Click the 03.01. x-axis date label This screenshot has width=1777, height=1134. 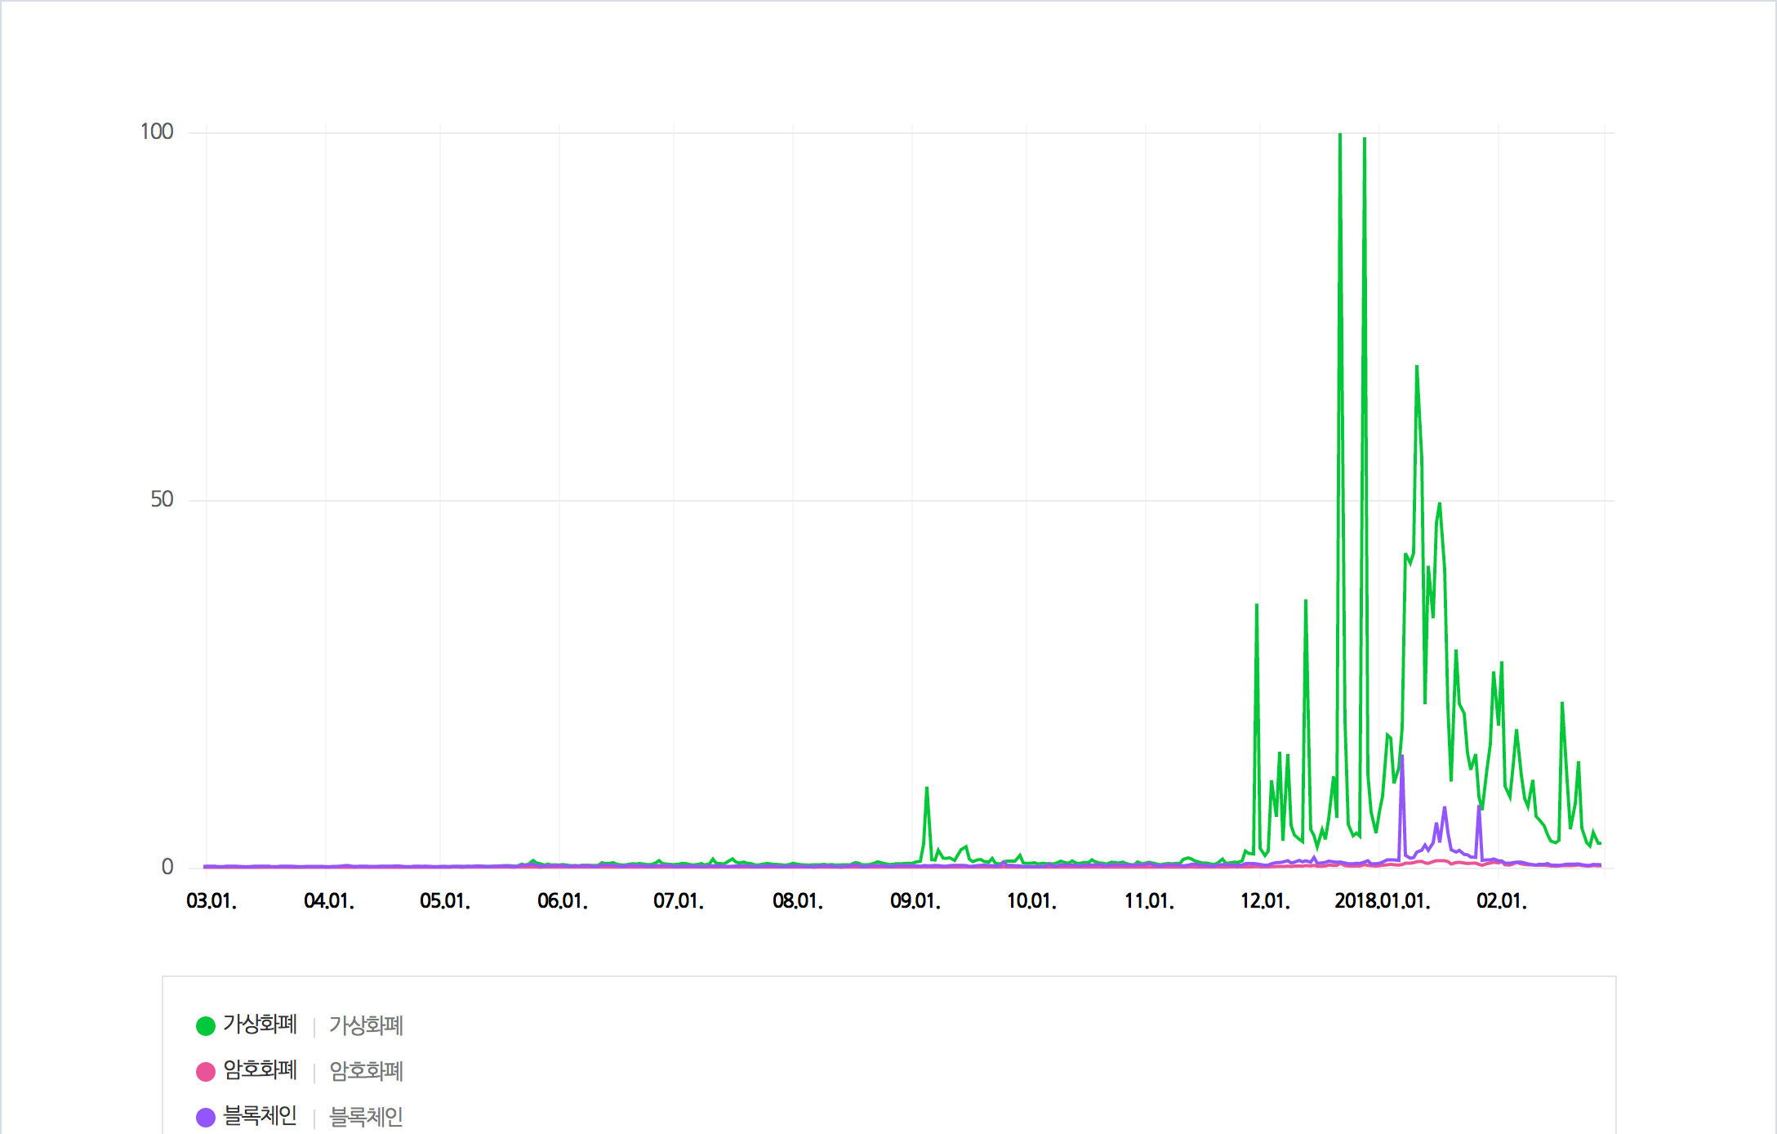pyautogui.click(x=212, y=901)
